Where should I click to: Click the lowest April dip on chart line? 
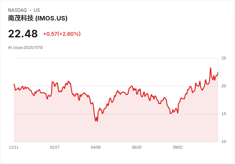(x=97, y=121)
